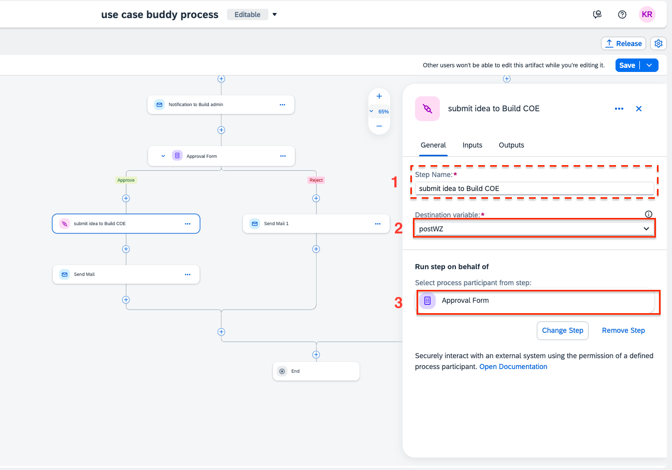672x470 pixels.
Task: Open the KR user avatar menu
Action: coord(647,14)
